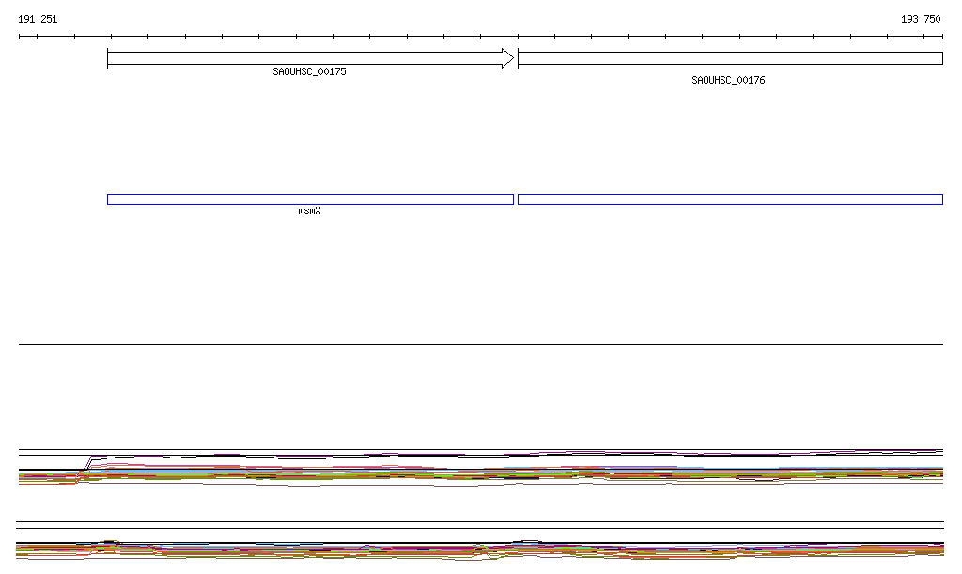This screenshot has height=574, width=962.
Task: Click the end coordinate 193 750
Action: point(920,19)
